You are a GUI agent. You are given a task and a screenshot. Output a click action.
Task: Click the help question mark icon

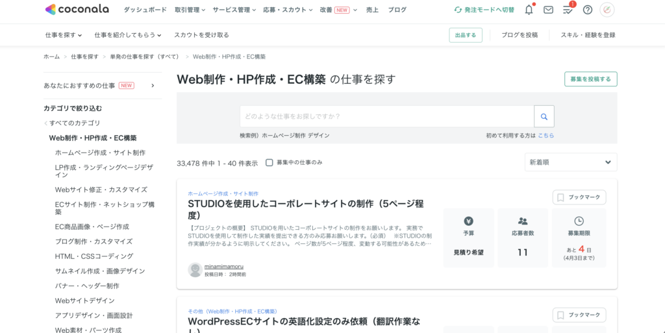pos(587,10)
